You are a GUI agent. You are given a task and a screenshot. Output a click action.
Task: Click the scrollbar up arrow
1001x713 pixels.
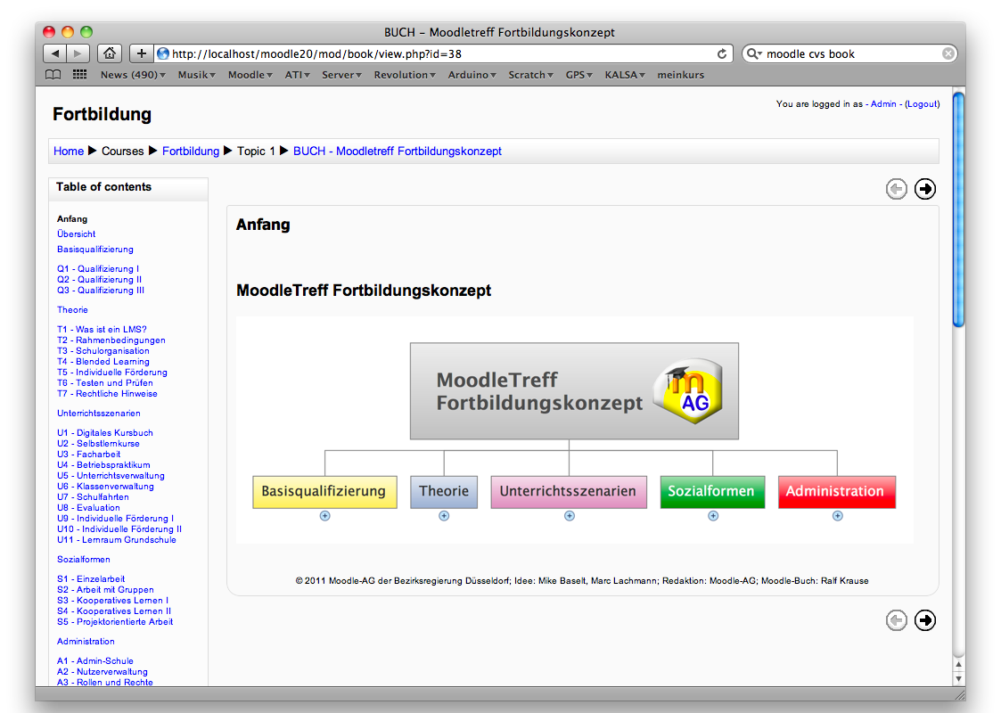click(x=958, y=665)
